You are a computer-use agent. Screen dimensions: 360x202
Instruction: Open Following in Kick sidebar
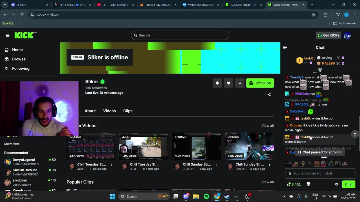pyautogui.click(x=21, y=68)
